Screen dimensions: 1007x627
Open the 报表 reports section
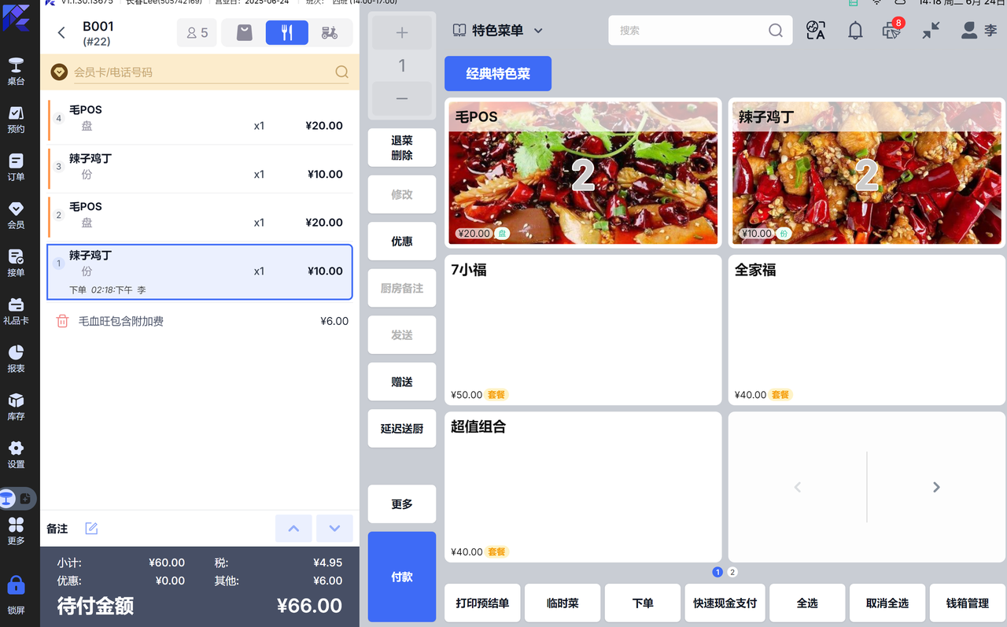point(16,359)
